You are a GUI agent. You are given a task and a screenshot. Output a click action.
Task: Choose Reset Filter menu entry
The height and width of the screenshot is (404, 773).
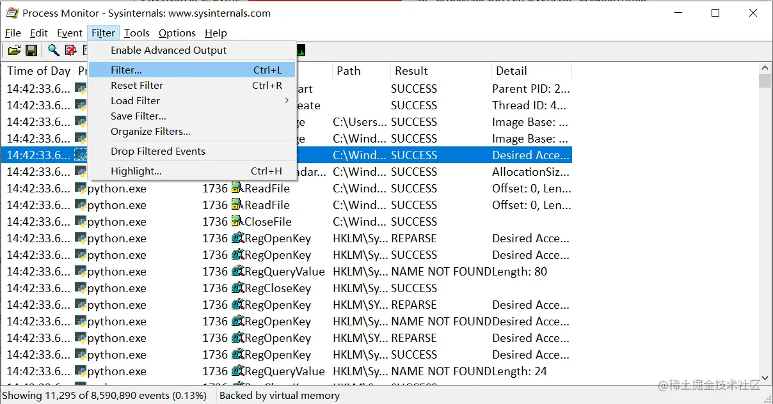pos(192,86)
